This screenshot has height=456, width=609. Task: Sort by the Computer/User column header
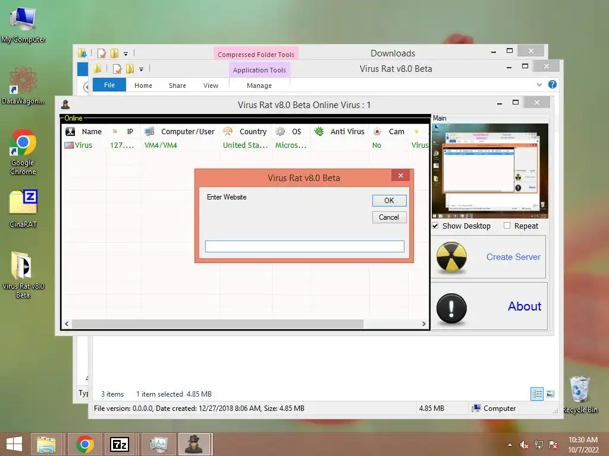click(187, 131)
